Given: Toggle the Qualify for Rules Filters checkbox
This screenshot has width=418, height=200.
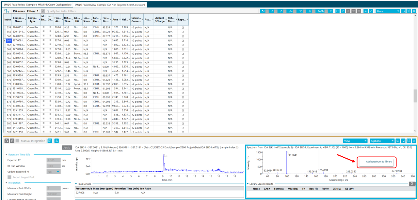Looking at the screenshot, I should (43, 11).
